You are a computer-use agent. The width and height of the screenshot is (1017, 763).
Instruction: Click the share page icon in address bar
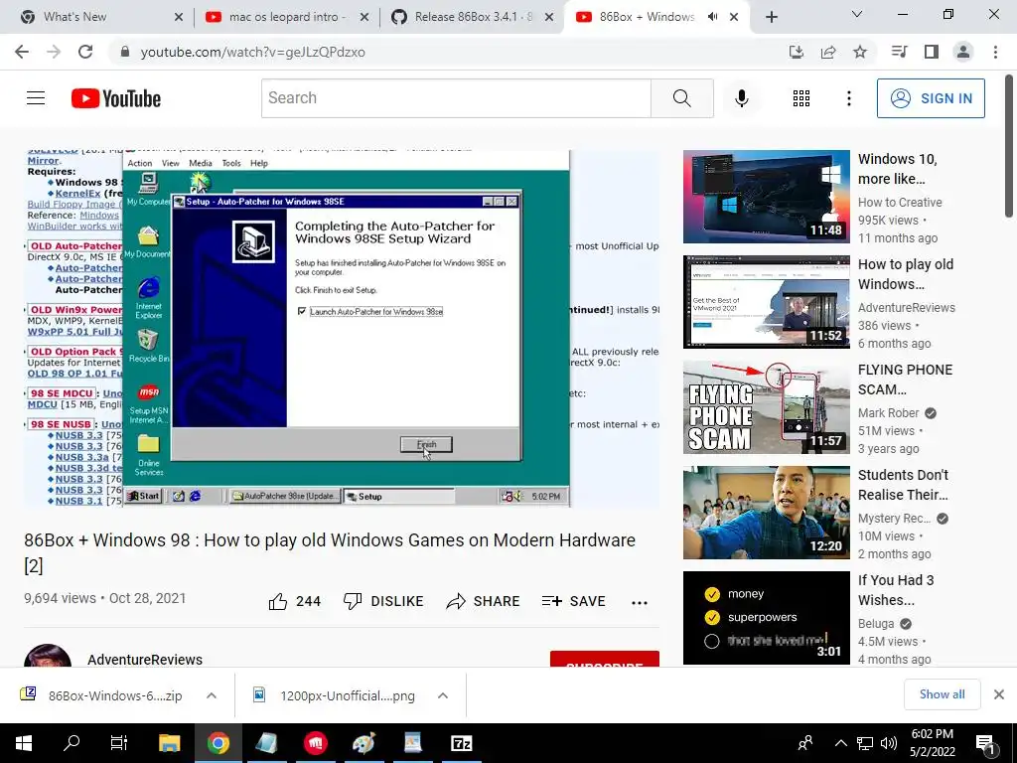[x=828, y=52]
